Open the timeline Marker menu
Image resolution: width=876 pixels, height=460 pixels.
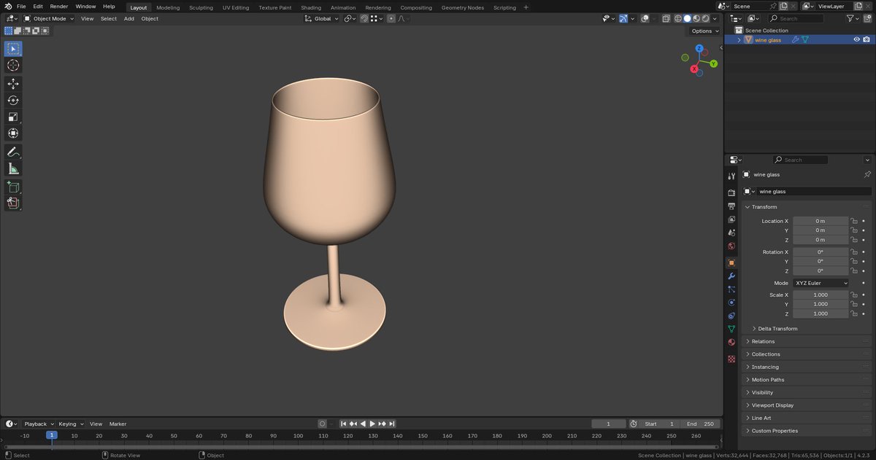pos(118,424)
